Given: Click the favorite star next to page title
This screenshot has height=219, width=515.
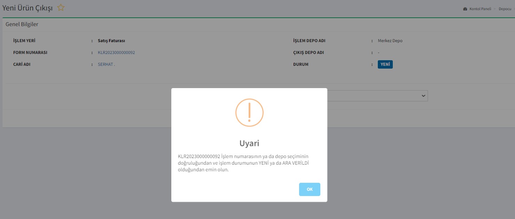Looking at the screenshot, I should [x=61, y=8].
